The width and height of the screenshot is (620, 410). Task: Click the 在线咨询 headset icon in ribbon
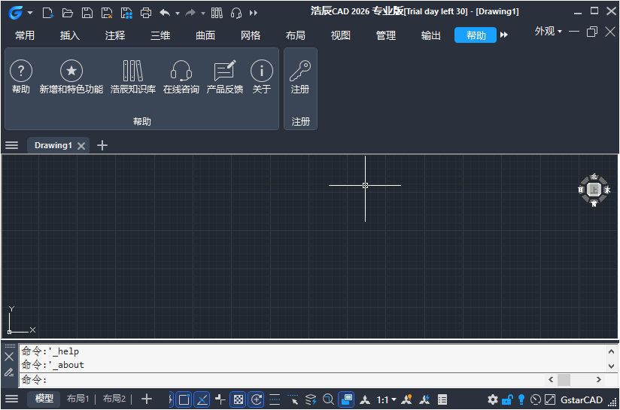[181, 71]
